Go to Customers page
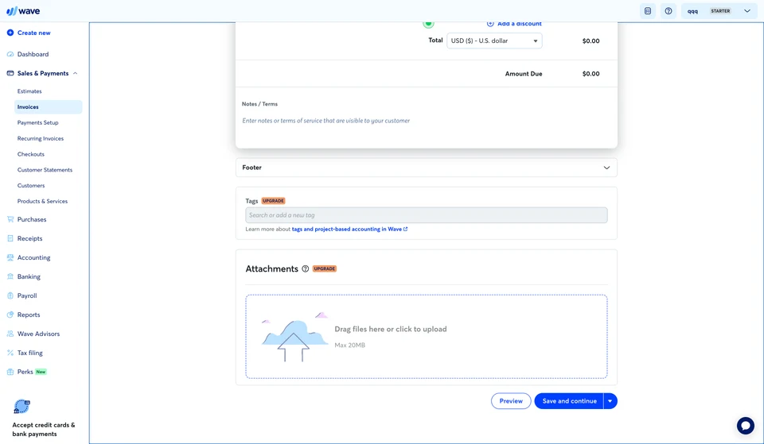The image size is (764, 444). coord(31,185)
